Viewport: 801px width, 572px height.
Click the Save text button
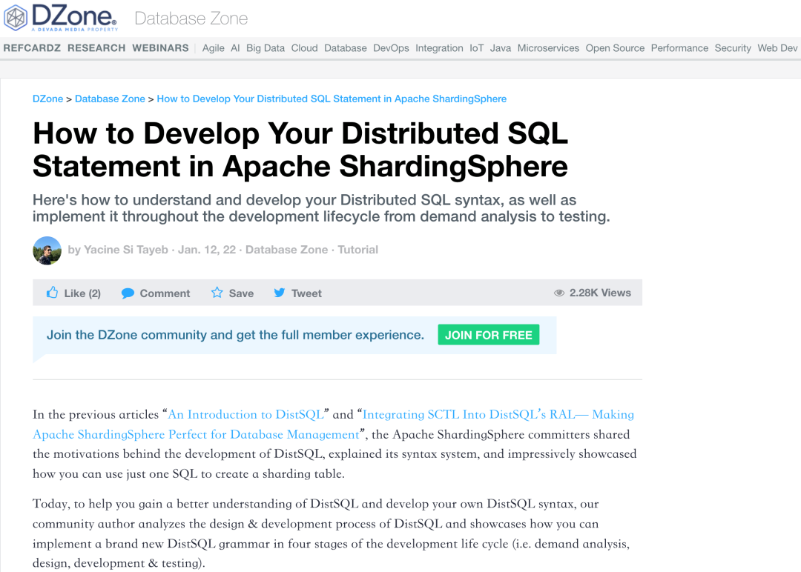(x=241, y=293)
